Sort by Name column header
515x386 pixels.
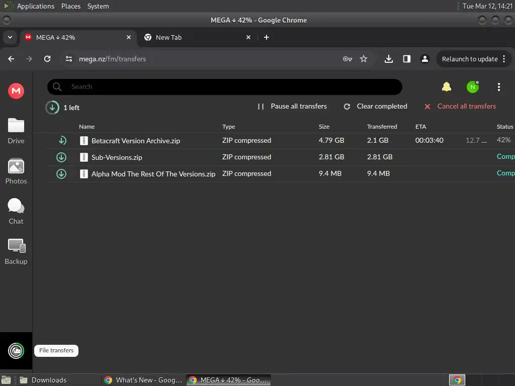87,127
